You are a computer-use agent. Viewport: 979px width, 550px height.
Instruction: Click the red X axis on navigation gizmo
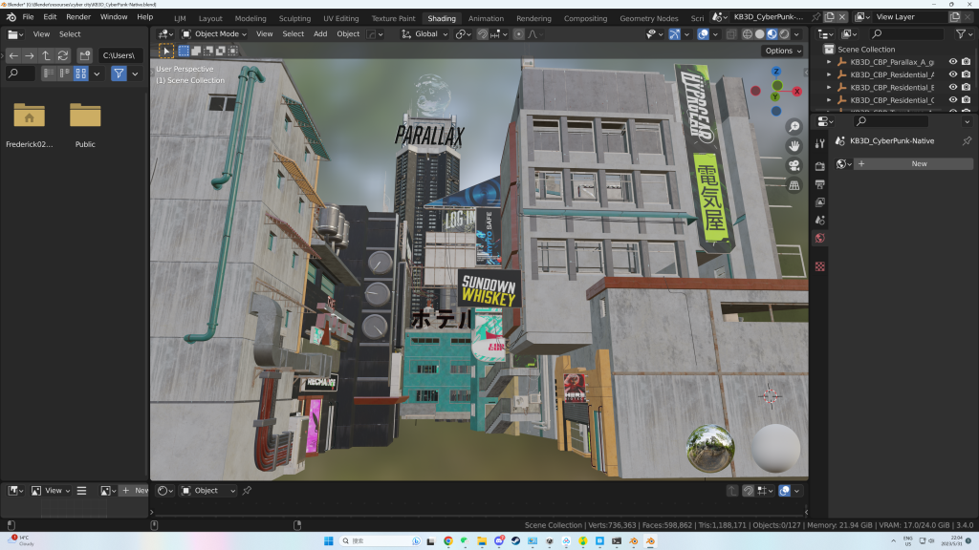click(796, 92)
